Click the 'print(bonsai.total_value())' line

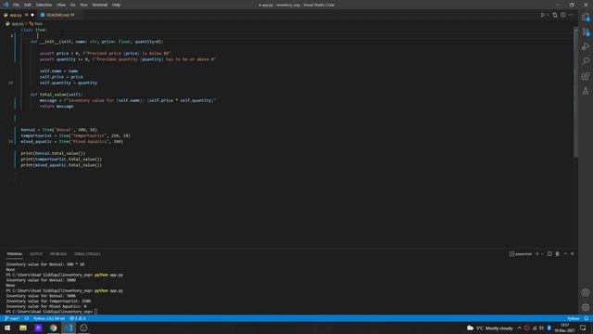(x=53, y=153)
